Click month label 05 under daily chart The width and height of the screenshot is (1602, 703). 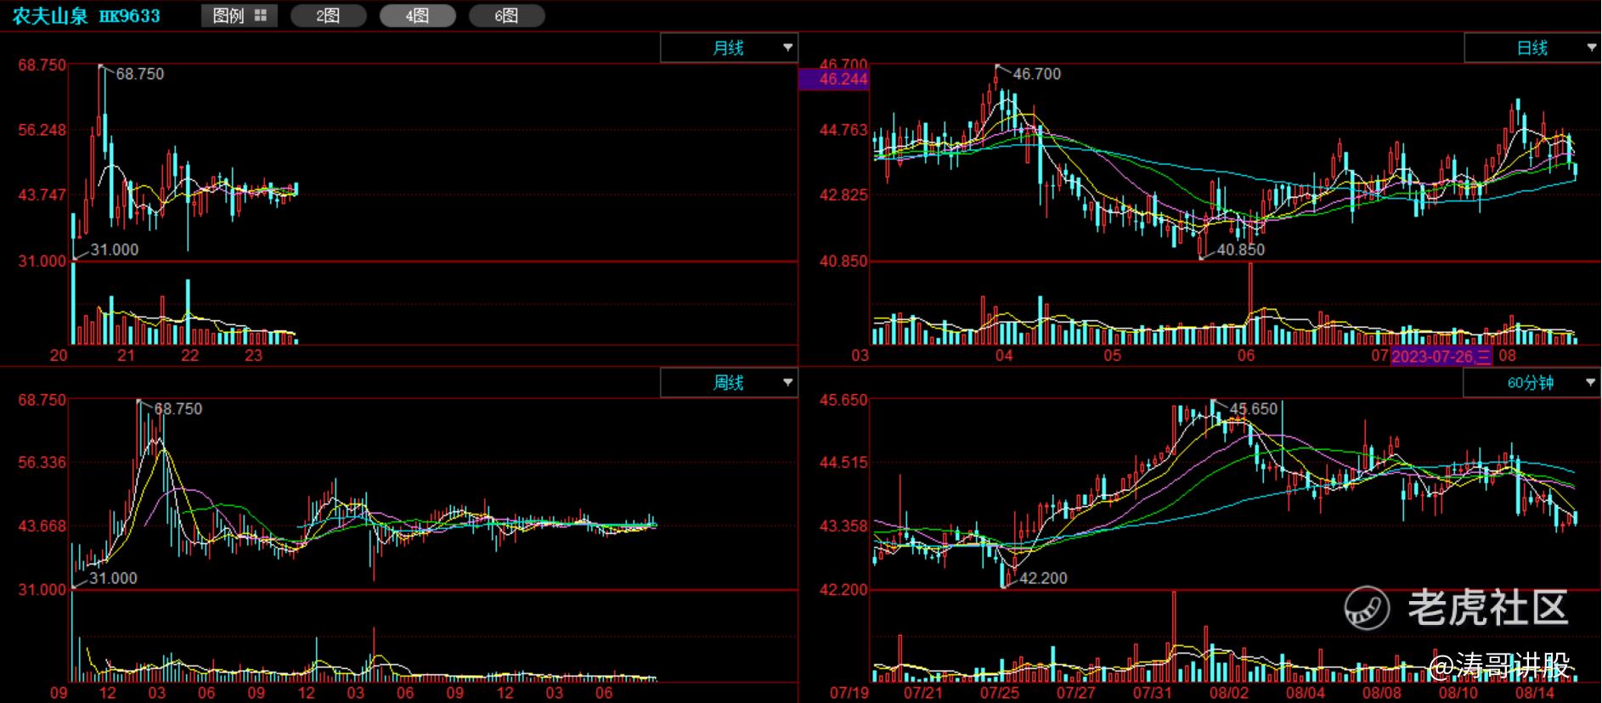[x=1112, y=356]
